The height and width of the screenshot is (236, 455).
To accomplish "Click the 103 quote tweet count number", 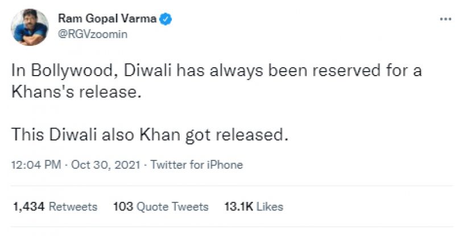I will [123, 206].
